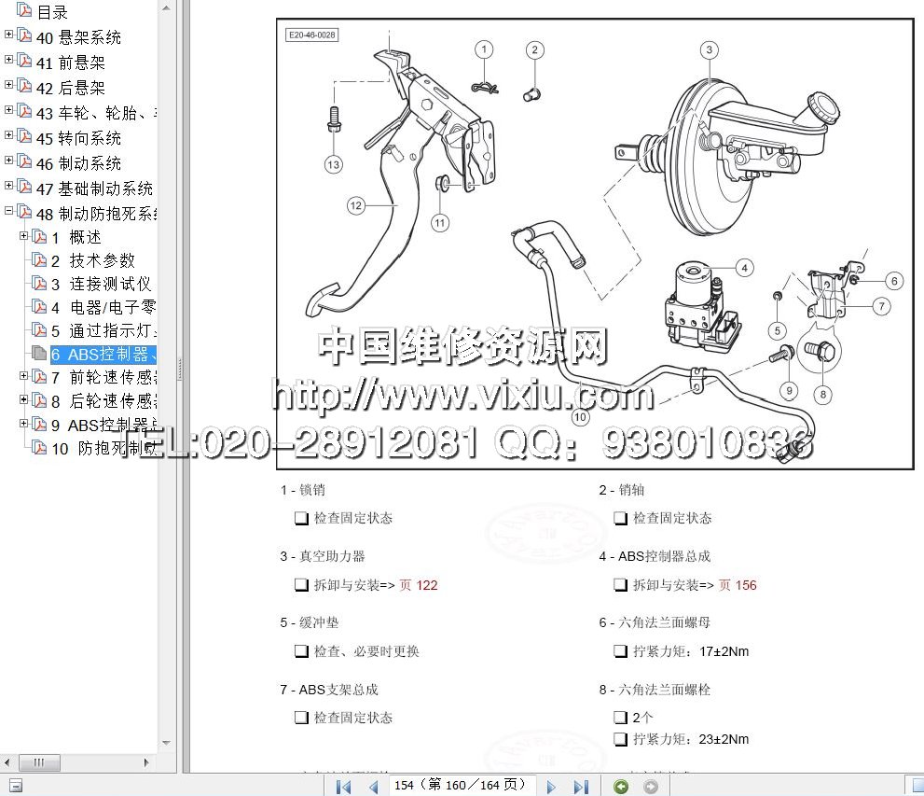Go to the previous page

[x=373, y=787]
